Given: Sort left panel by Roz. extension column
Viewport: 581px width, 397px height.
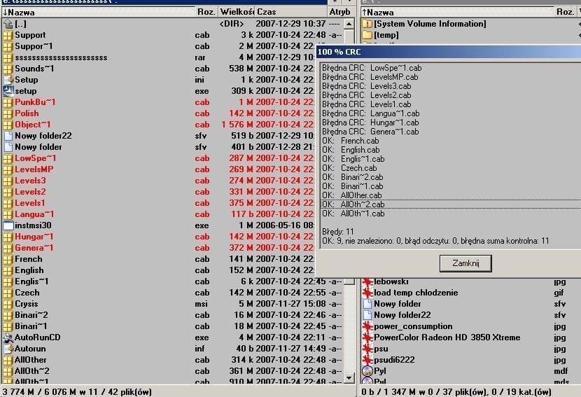Looking at the screenshot, I should [x=206, y=12].
